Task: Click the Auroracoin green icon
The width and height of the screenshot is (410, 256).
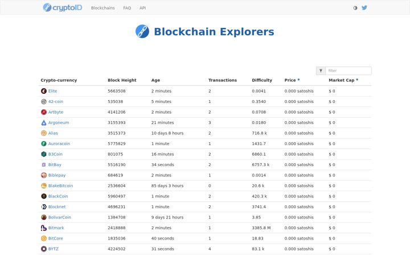Action: tap(44, 144)
